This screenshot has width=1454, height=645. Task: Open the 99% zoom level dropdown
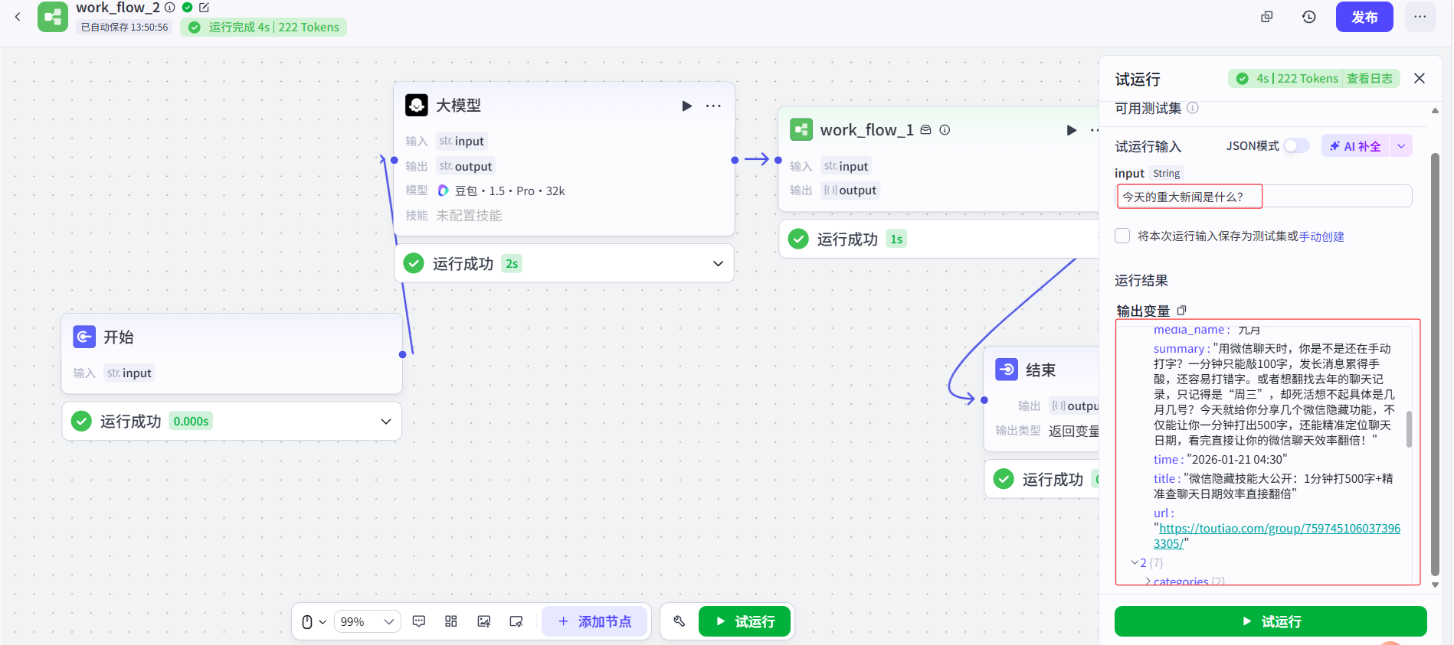click(x=368, y=621)
